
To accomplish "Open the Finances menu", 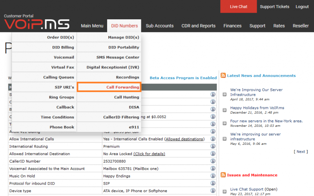I will [x=232, y=26].
